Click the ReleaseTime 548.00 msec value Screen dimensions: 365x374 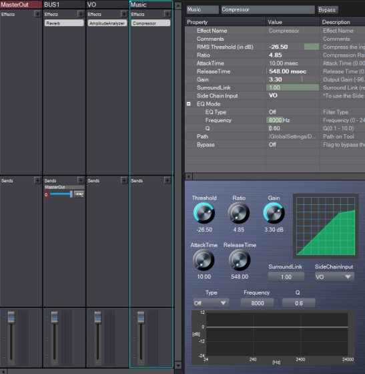292,71
